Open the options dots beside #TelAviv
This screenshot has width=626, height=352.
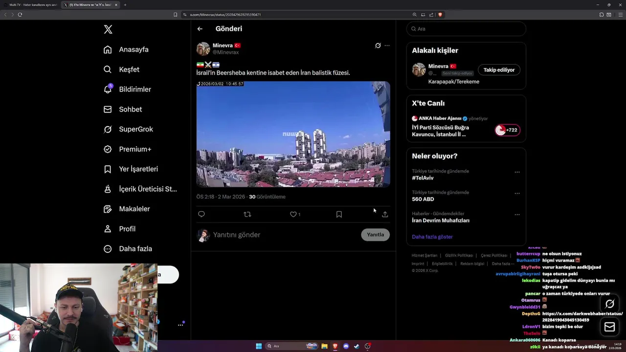517,172
